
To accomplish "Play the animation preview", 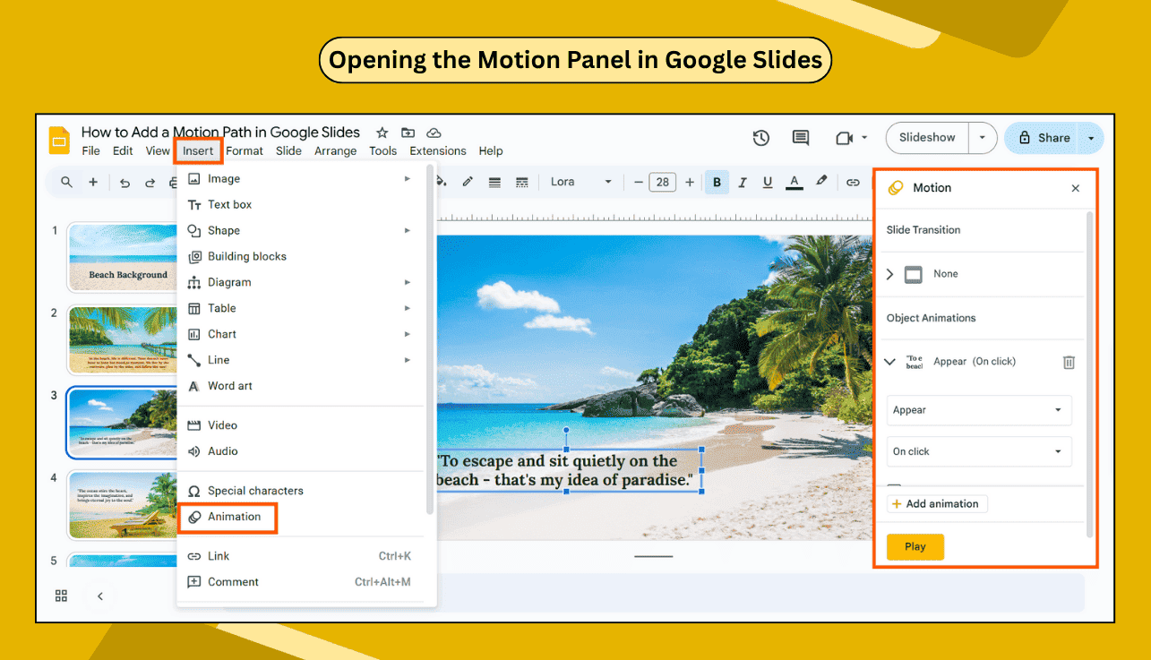I will (915, 546).
